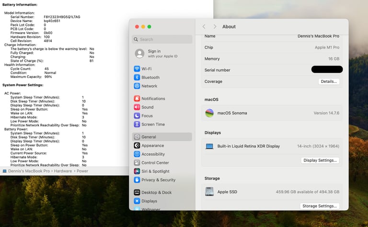Open the Control Center icon

click(137, 163)
